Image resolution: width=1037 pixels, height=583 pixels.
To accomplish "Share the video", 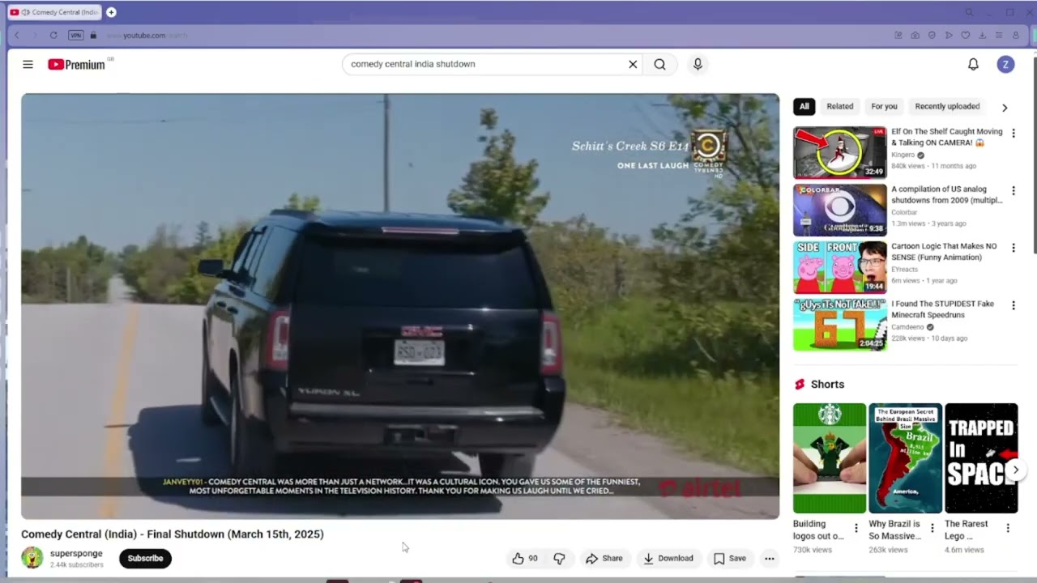I will point(604,558).
